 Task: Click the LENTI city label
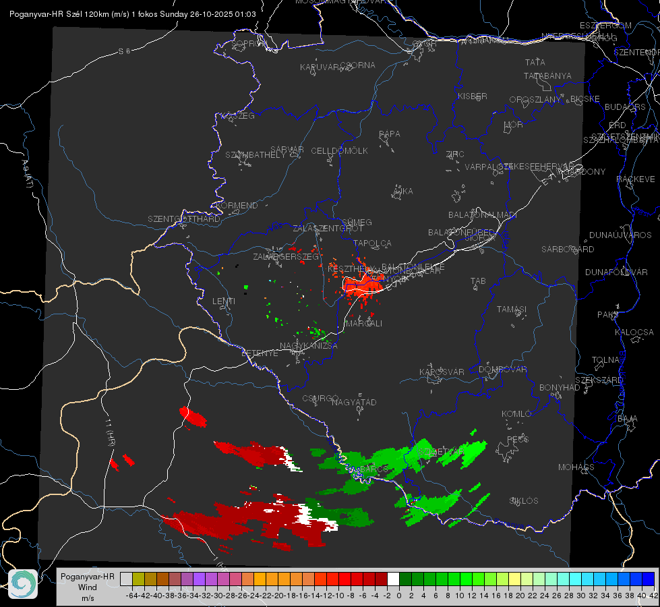click(224, 301)
